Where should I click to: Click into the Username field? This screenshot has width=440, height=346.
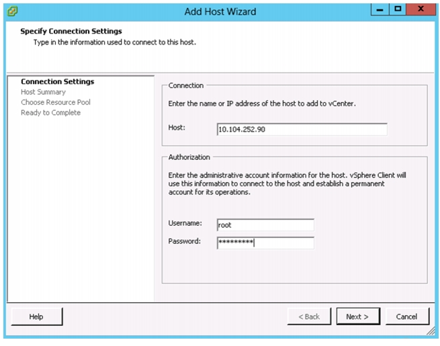tap(265, 225)
